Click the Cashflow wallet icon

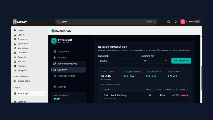pos(55,70)
